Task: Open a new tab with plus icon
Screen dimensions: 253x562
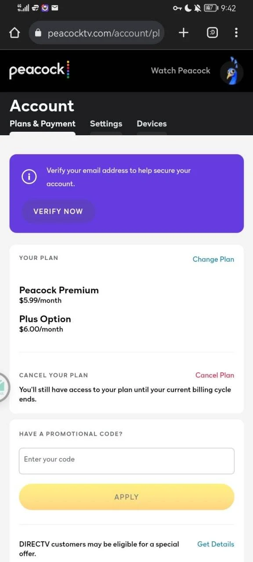Action: 184,32
